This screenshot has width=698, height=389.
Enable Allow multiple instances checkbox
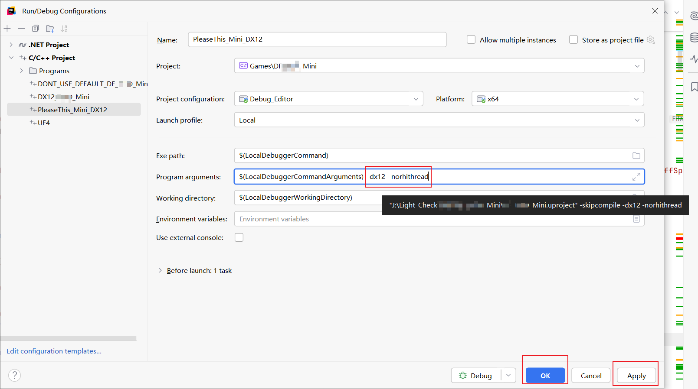tap(471, 40)
